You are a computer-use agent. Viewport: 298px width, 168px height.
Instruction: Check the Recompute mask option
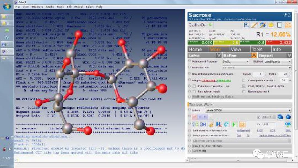244,92
